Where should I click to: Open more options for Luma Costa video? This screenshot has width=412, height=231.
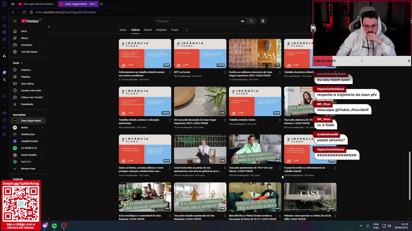point(225,168)
